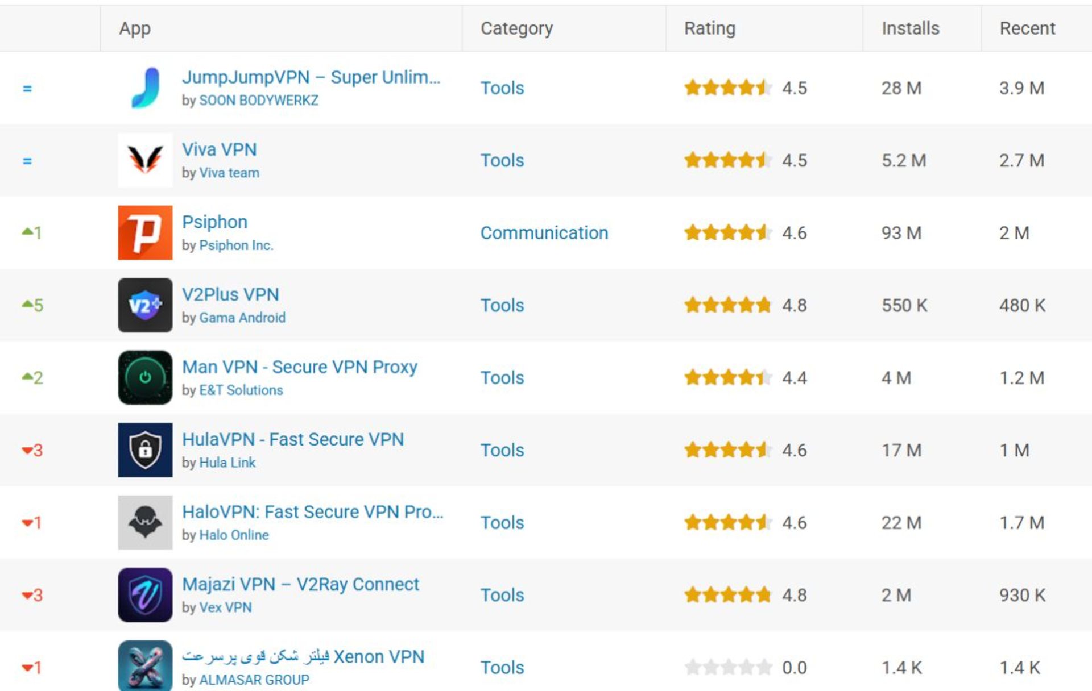Open the JumpJumpVPN app icon
1092x691 pixels.
[145, 88]
